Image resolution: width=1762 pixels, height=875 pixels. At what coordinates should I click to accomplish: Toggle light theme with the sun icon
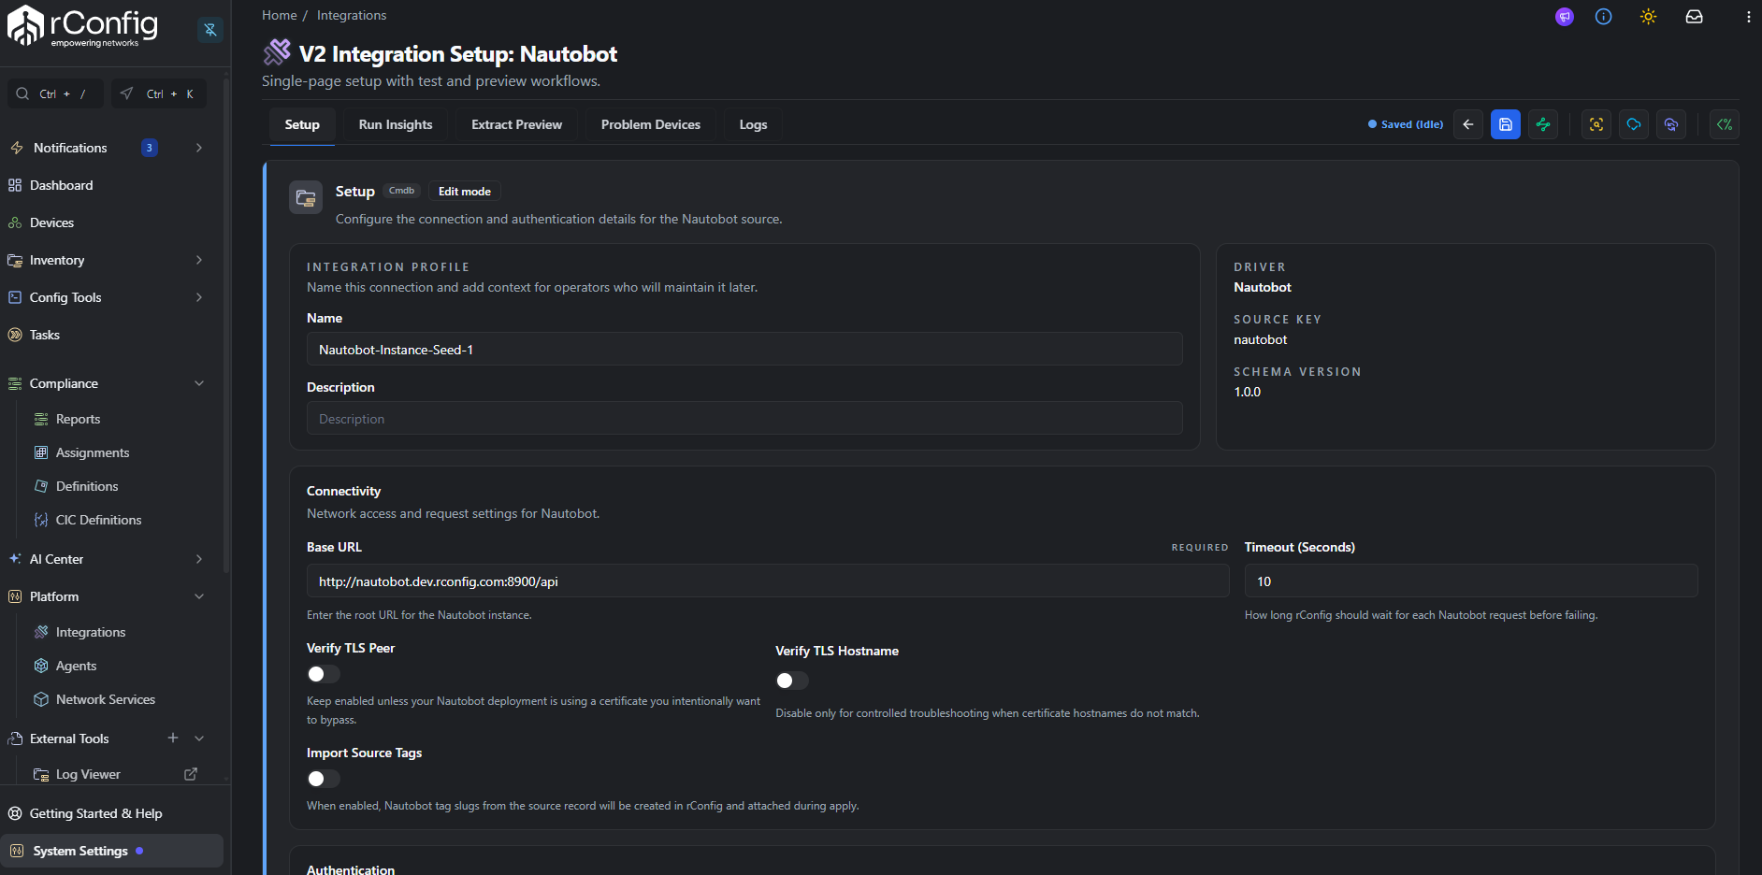click(1648, 17)
